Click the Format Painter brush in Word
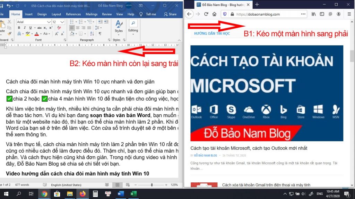This screenshot has width=355, height=199. pos(9,34)
